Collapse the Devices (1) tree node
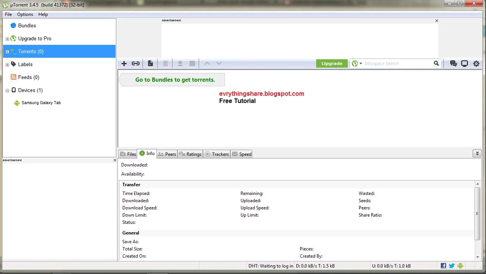This screenshot has height=274, width=486. coord(7,90)
